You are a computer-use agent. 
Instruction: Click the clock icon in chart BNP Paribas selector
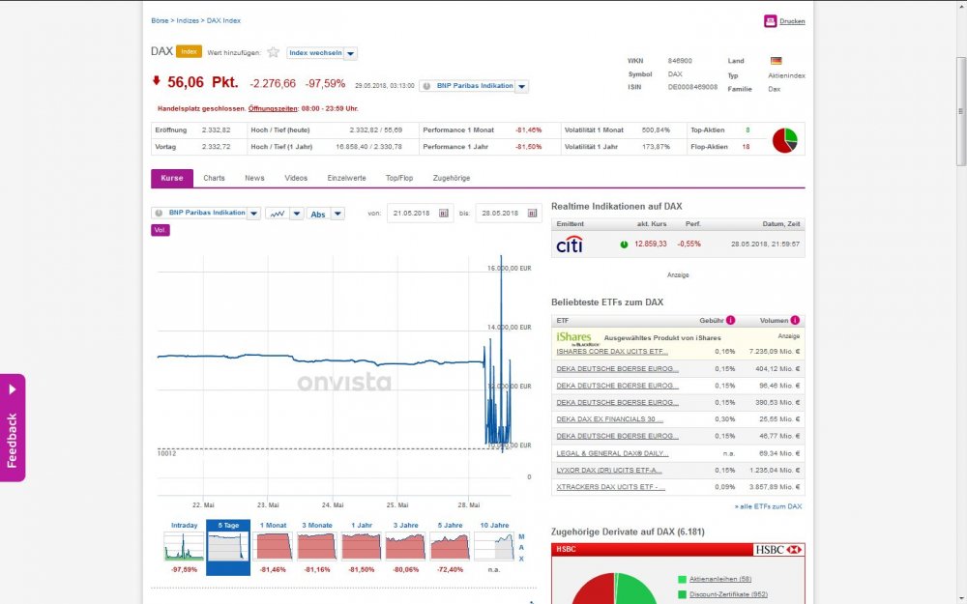click(x=159, y=213)
